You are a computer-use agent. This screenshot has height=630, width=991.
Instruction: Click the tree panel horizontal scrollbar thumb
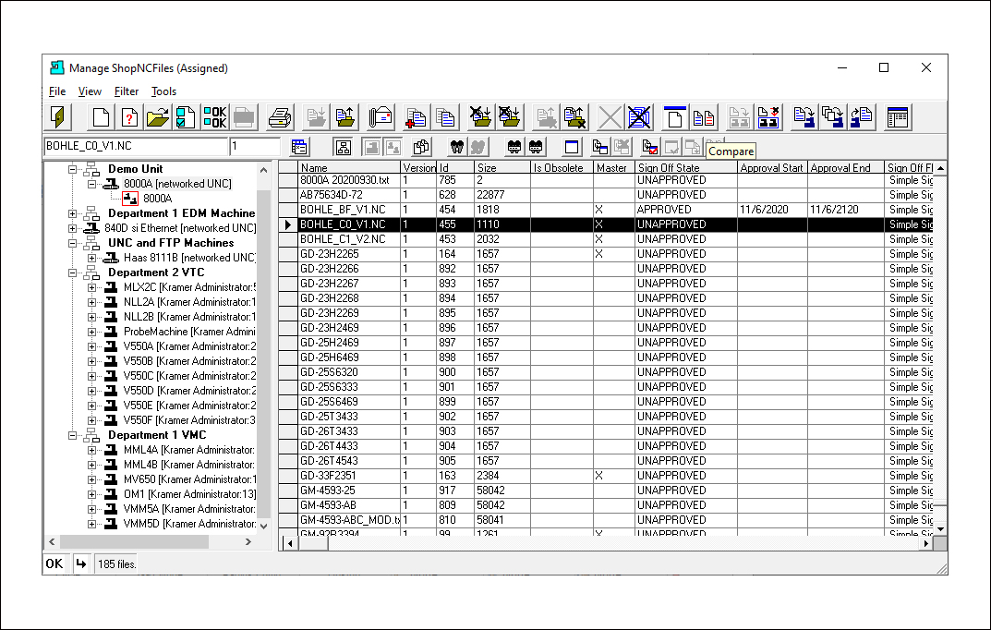[134, 541]
